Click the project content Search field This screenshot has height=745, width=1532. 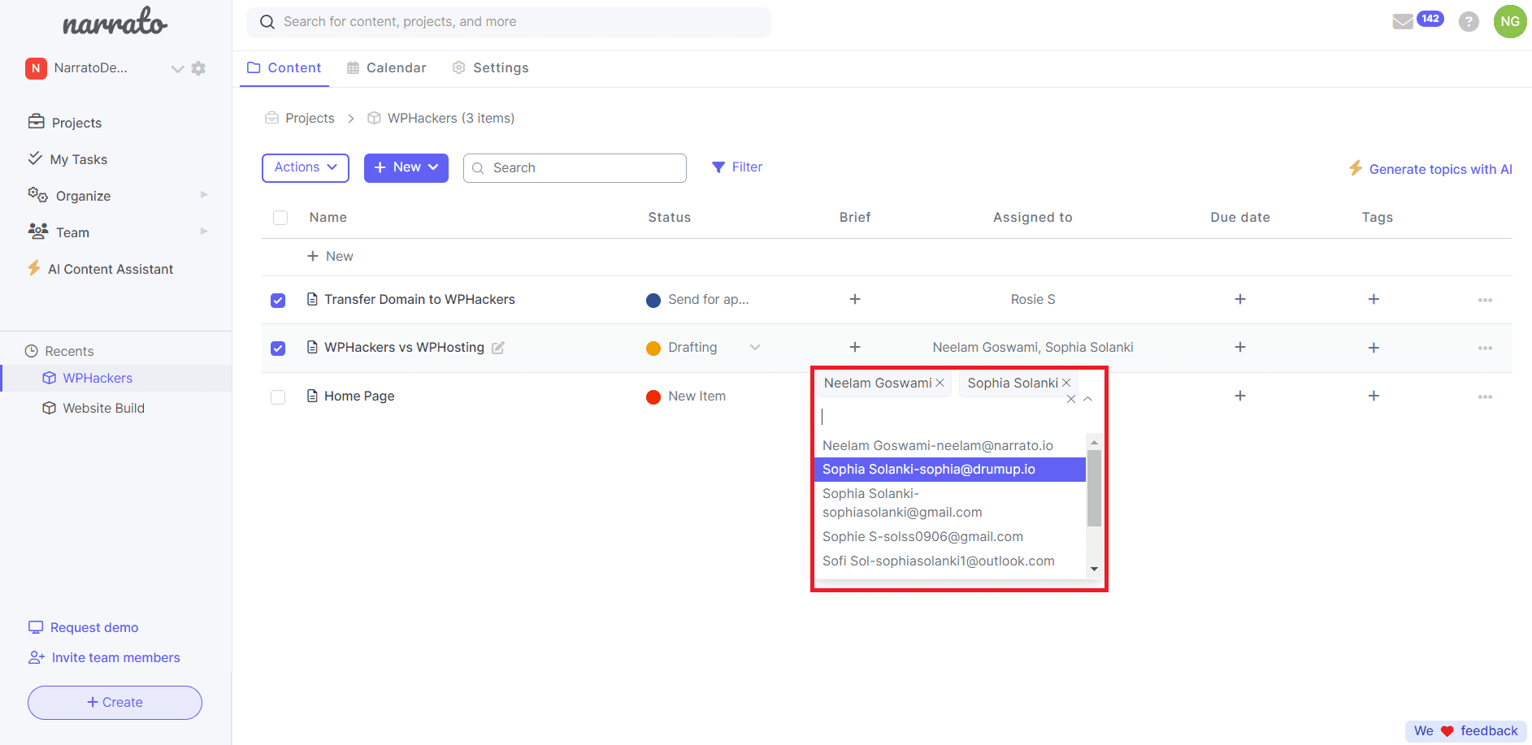point(575,168)
